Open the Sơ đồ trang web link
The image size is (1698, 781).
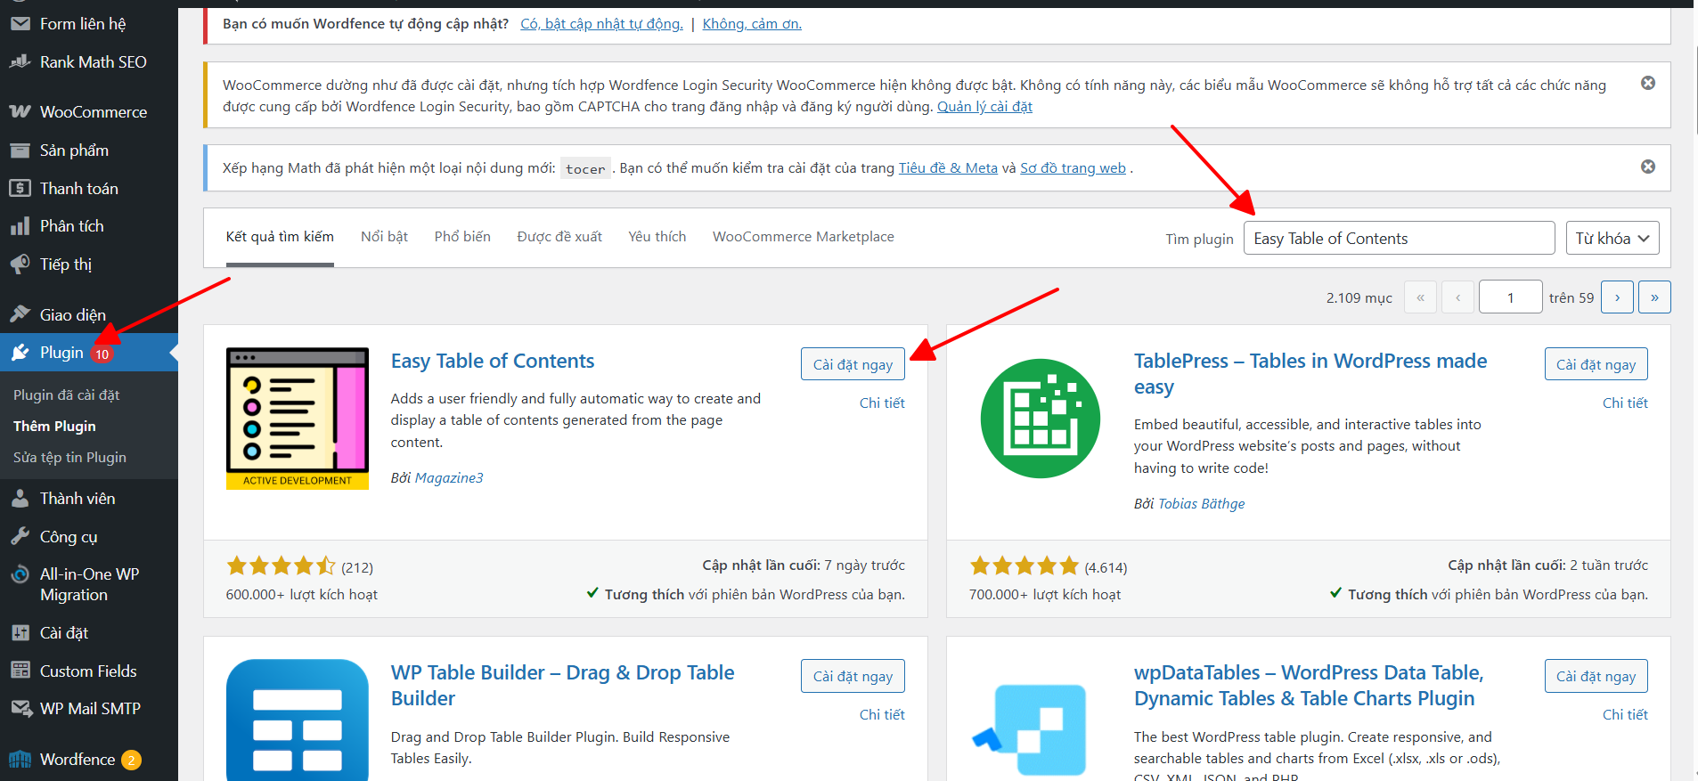coord(1073,168)
